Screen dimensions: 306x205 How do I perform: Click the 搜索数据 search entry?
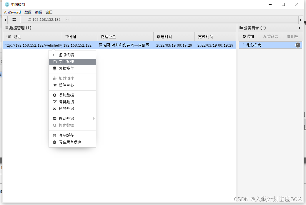72,126
